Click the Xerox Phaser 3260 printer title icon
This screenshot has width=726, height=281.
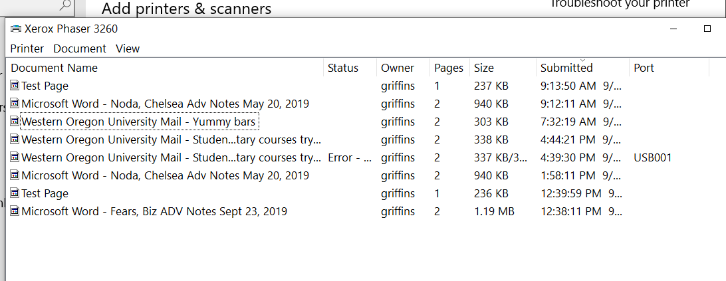point(16,29)
